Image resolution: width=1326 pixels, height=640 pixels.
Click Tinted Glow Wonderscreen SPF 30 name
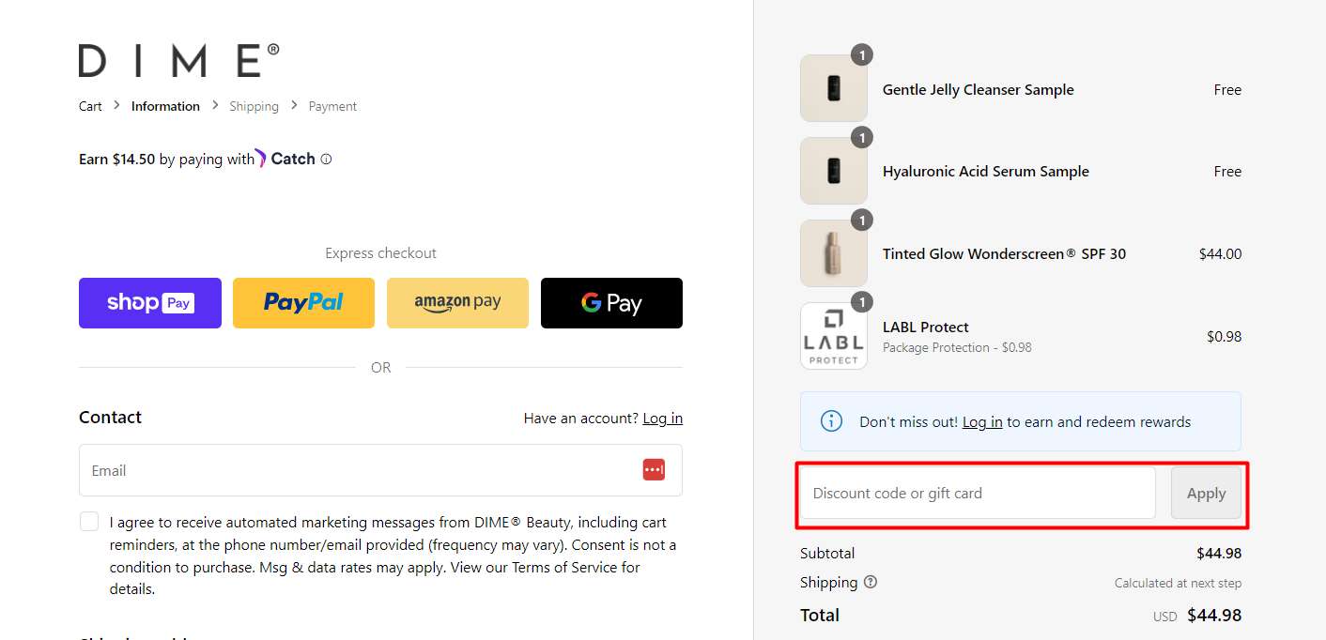[x=1004, y=253]
